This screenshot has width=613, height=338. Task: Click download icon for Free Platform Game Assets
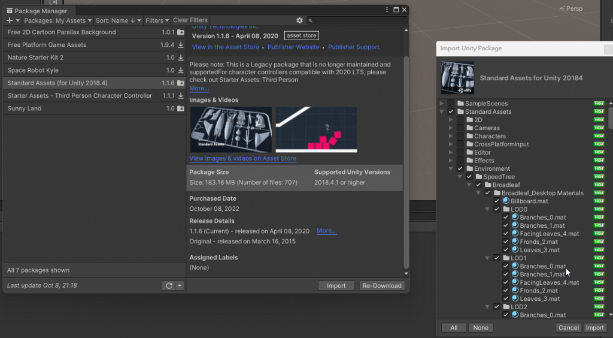click(181, 45)
